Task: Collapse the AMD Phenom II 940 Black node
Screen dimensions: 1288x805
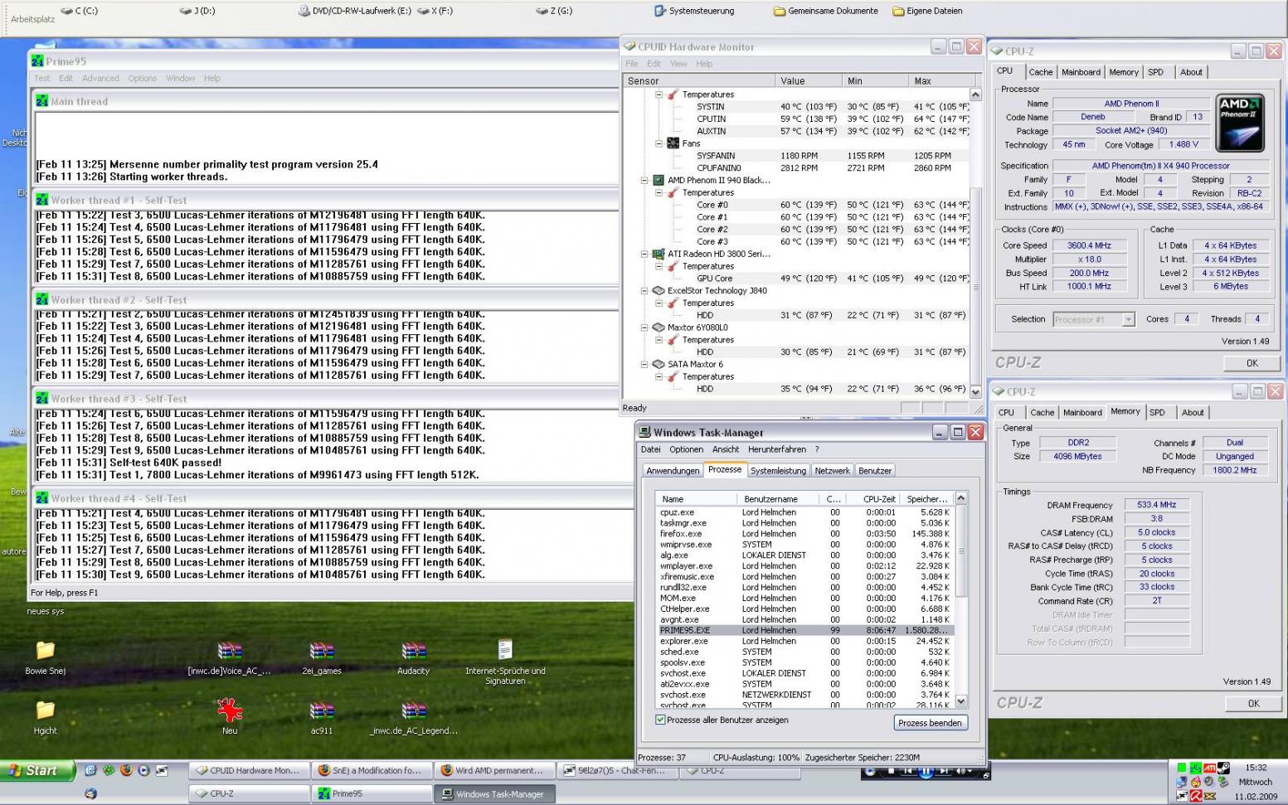Action: (x=644, y=180)
